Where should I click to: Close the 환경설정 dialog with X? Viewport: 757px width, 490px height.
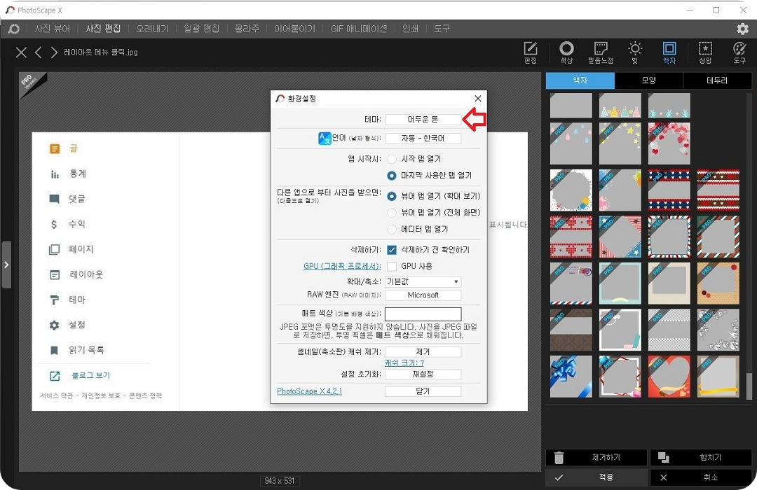478,99
